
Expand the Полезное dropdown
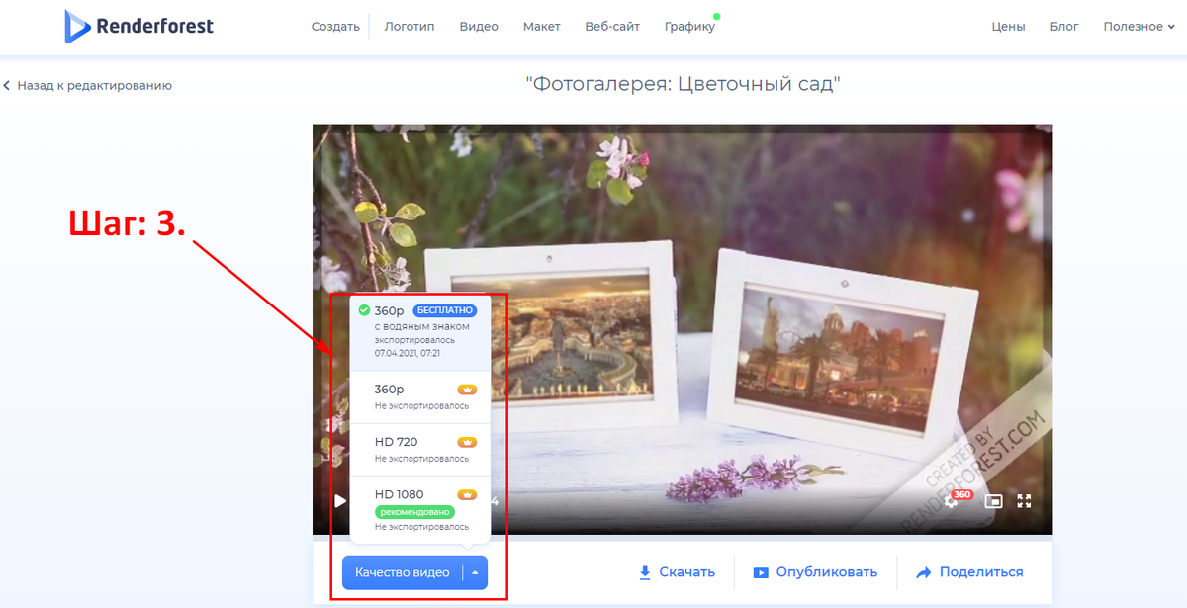coord(1140,27)
